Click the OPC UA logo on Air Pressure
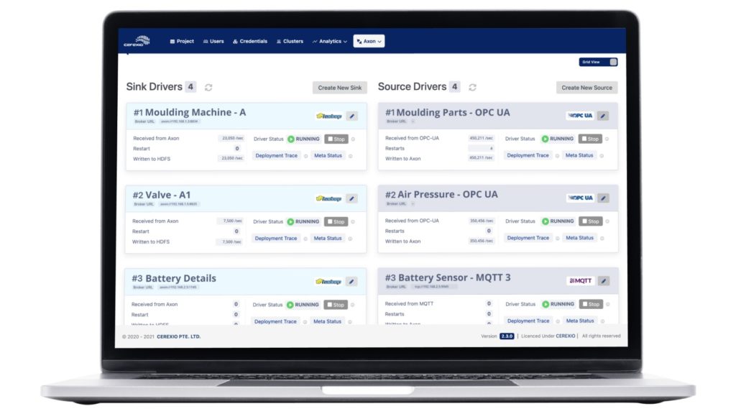 pyautogui.click(x=581, y=198)
